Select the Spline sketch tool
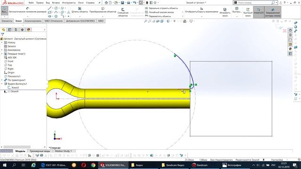The height and width of the screenshot is (169, 301). [62, 8]
